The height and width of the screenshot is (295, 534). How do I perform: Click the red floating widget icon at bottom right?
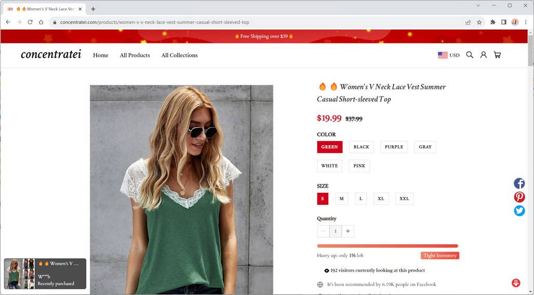click(516, 283)
